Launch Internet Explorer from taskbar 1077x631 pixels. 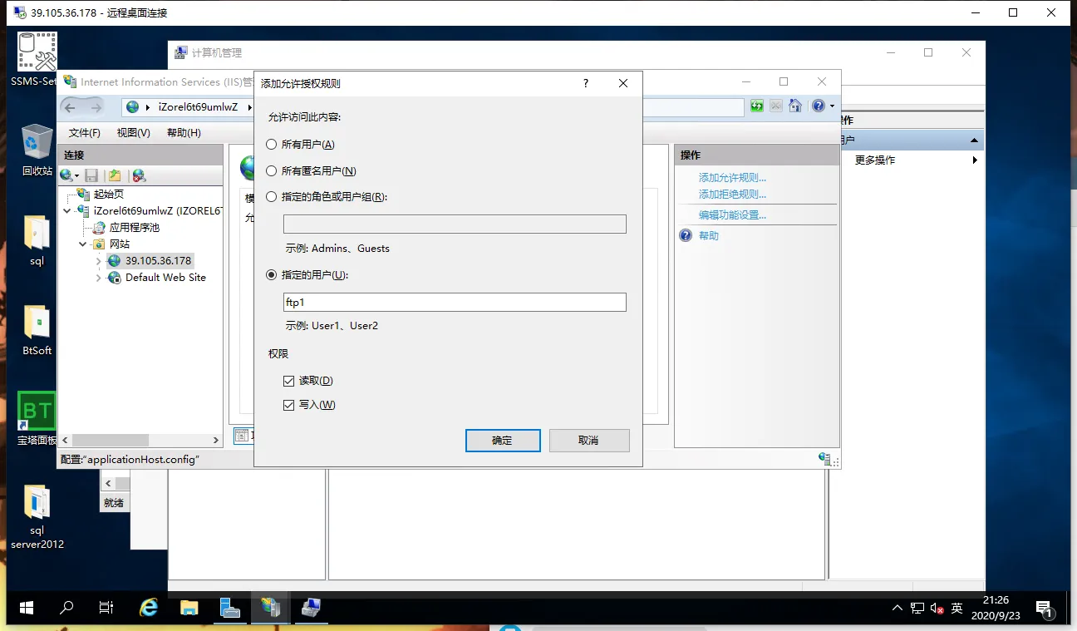(149, 608)
